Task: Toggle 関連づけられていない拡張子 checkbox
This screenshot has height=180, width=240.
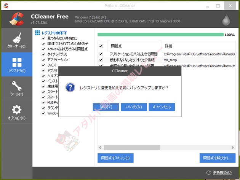Action: (x=43, y=44)
